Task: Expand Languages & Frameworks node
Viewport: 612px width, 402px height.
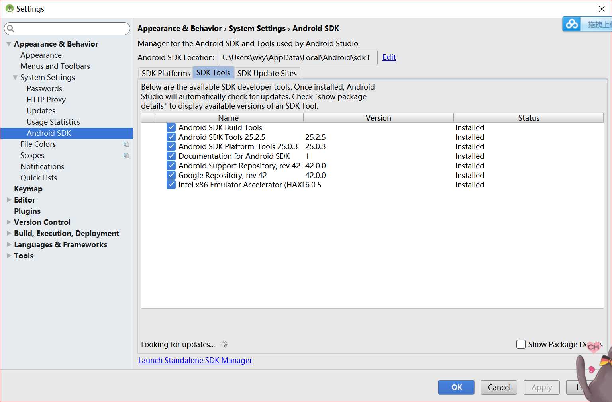Action: pyautogui.click(x=9, y=244)
